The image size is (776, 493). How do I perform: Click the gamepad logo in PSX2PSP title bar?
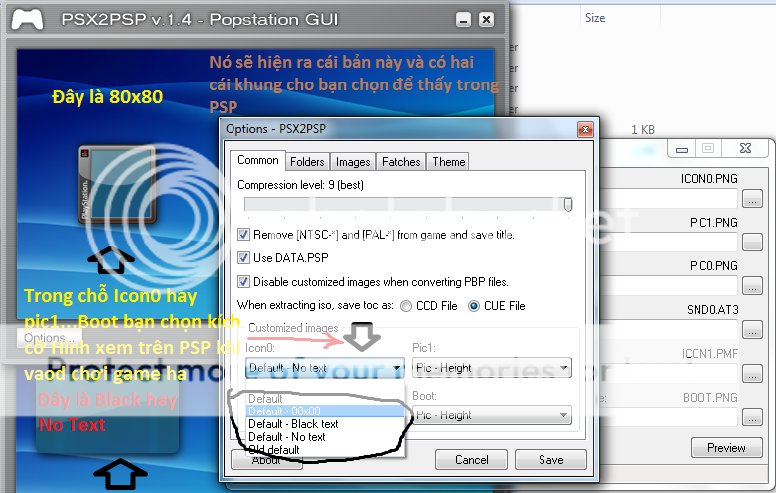pyautogui.click(x=27, y=19)
